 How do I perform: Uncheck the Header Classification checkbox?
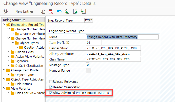[x=51, y=87]
